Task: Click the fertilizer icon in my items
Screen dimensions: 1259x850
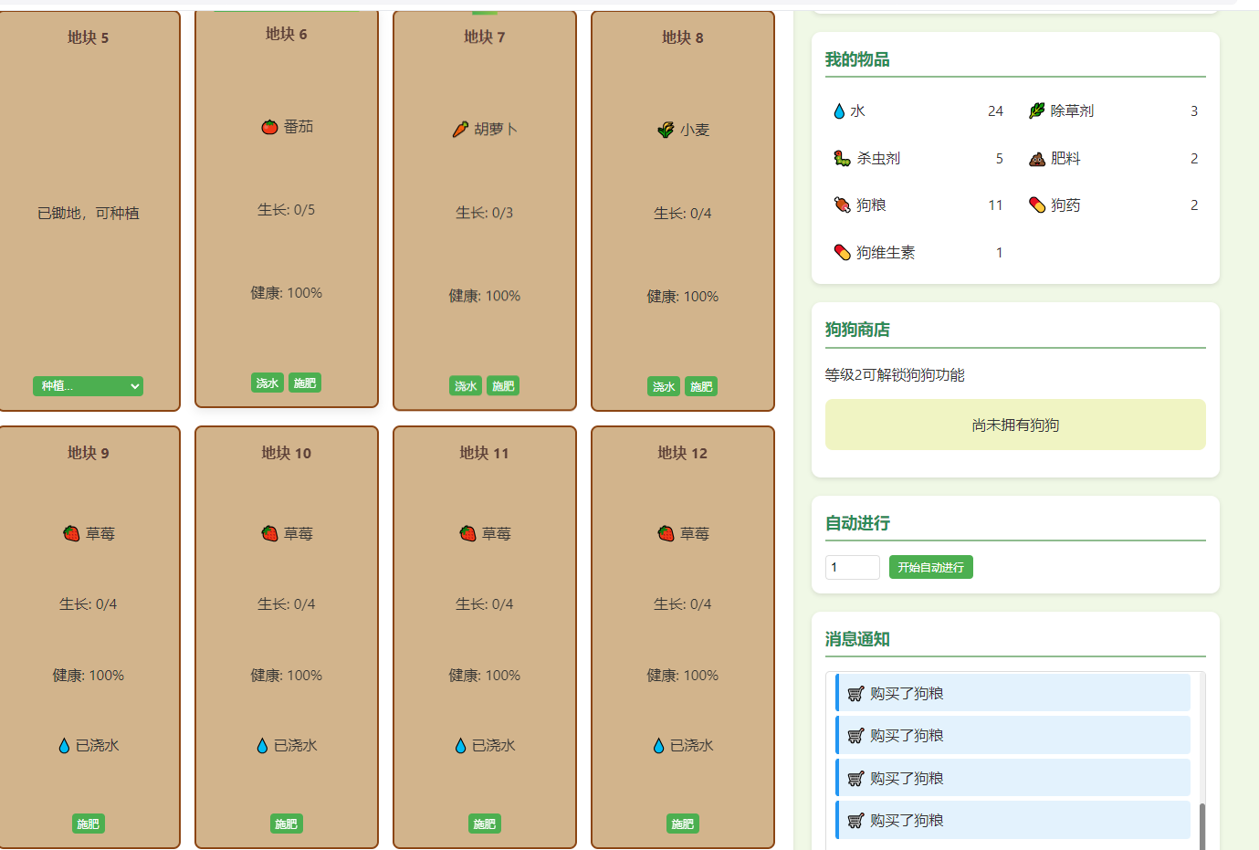Action: tap(1037, 159)
